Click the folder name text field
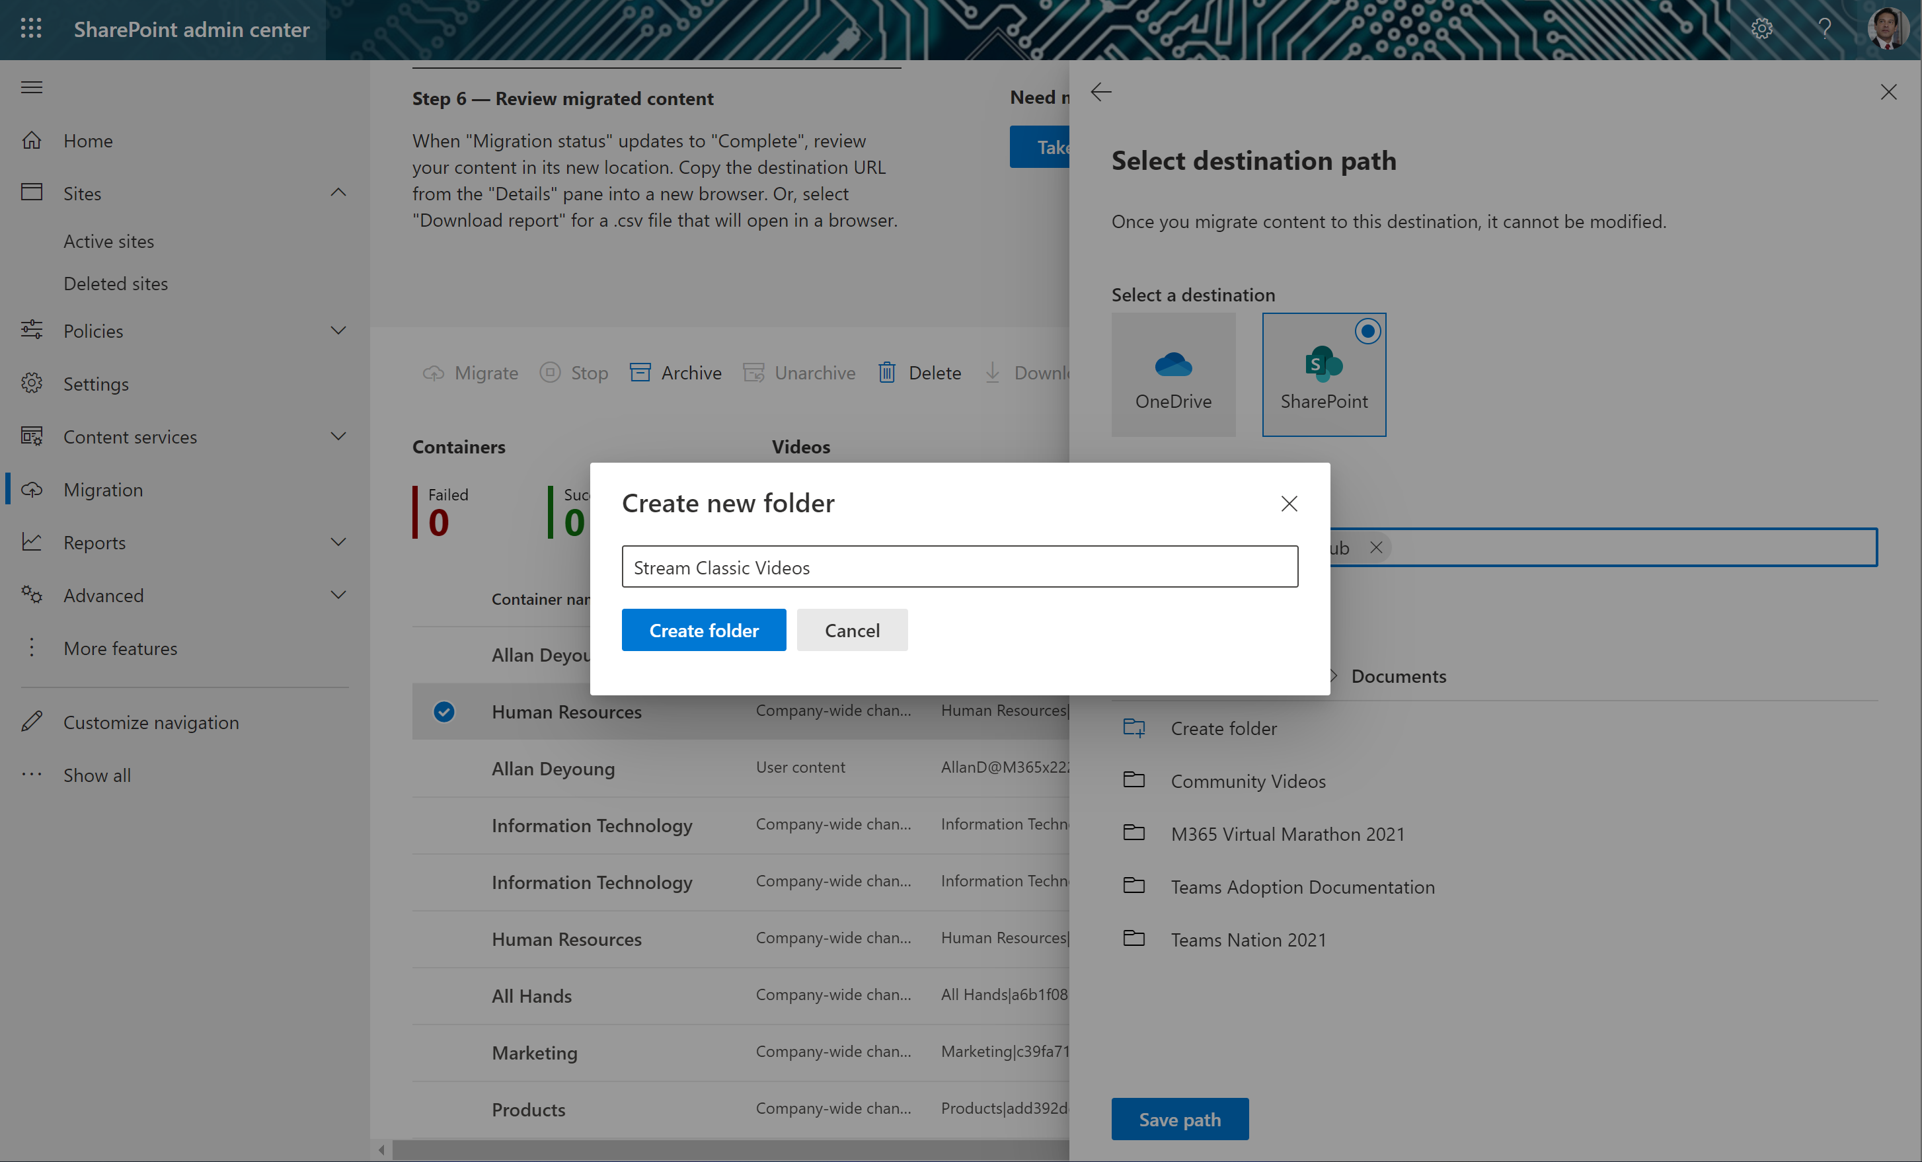The height and width of the screenshot is (1162, 1922). pos(960,567)
